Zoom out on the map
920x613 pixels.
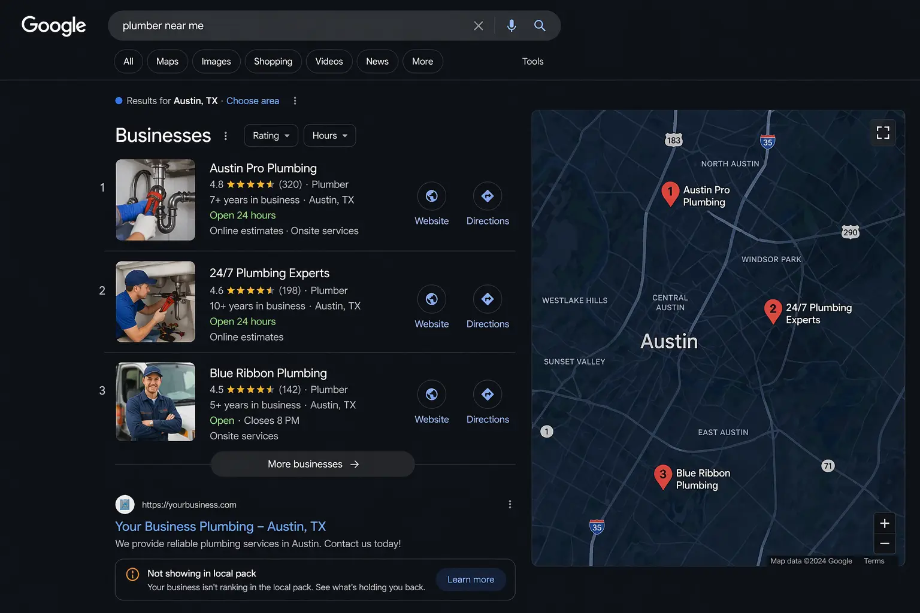884,544
